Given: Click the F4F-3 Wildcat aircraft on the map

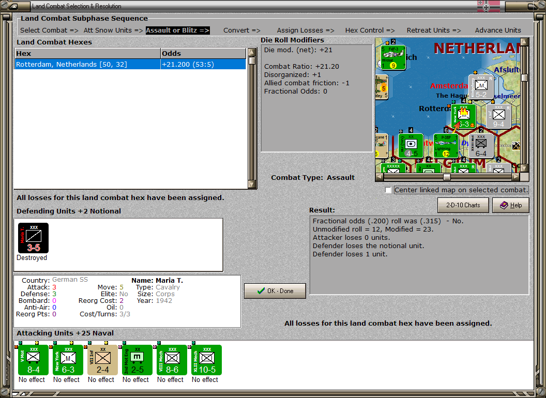Looking at the screenshot, I should [393, 57].
